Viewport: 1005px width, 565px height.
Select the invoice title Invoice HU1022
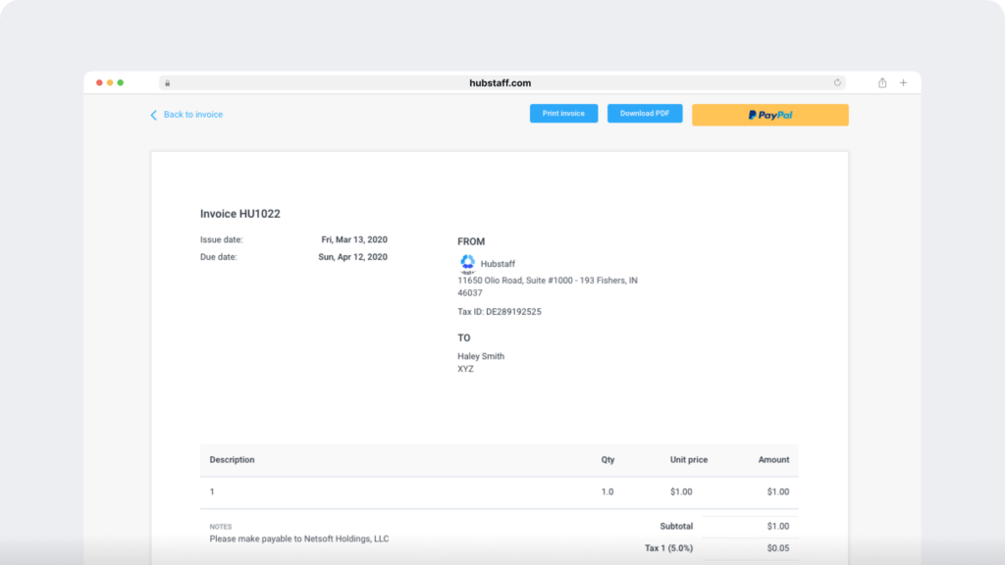tap(238, 214)
